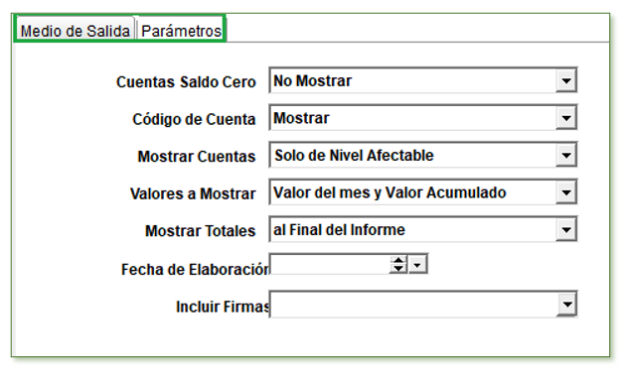
Task: Click the Cuentas Saldo Cero label
Action: click(186, 81)
